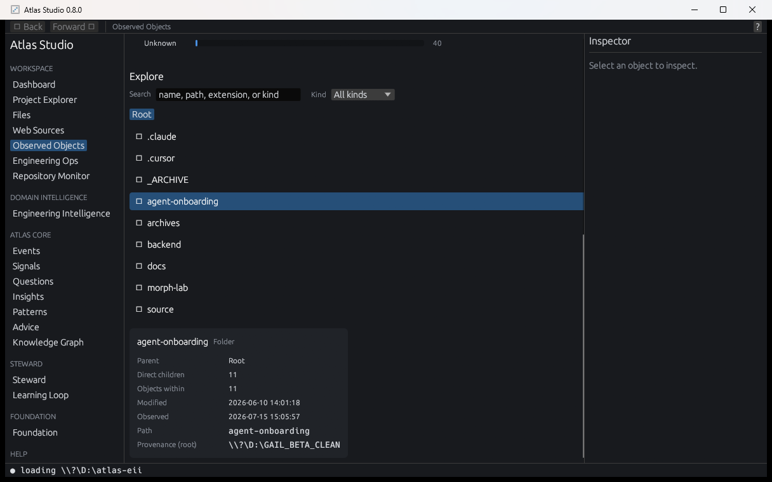Click modified date 2026-06-10 14:01:18
Viewport: 772px width, 482px height.
tap(264, 403)
